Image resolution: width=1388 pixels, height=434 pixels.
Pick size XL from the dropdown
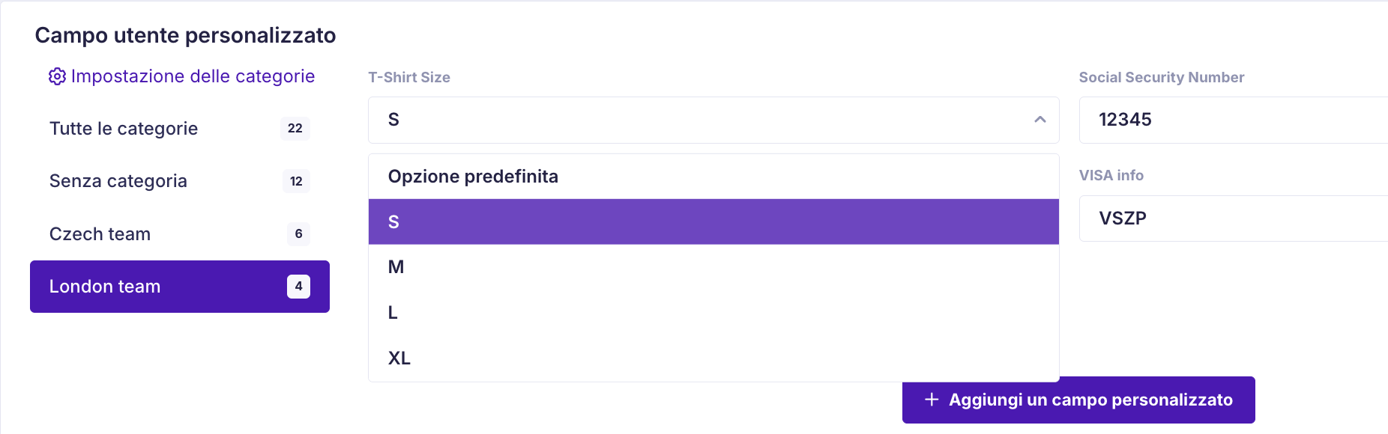pyautogui.click(x=713, y=358)
